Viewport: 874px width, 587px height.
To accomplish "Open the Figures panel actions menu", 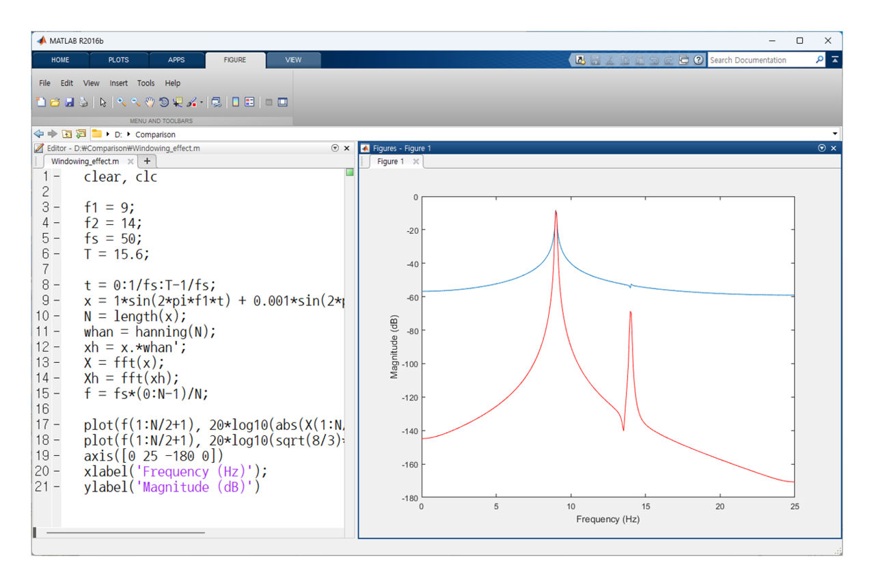I will (x=821, y=148).
